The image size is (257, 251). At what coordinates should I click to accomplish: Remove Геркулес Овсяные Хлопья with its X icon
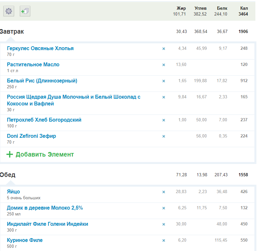click(164, 49)
